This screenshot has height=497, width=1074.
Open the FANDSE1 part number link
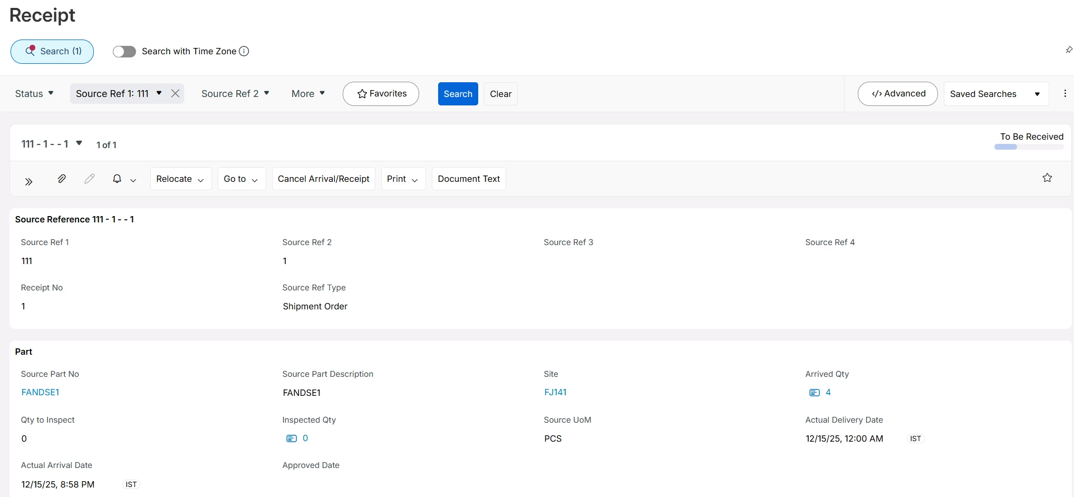tap(40, 392)
